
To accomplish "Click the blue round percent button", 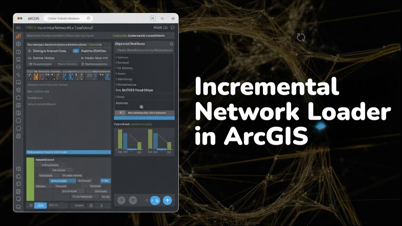I will 155,200.
